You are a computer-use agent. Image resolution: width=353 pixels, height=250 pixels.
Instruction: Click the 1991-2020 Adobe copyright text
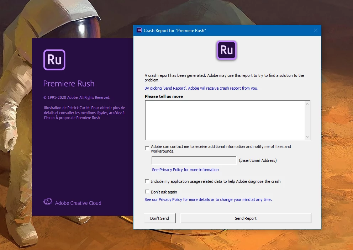[x=77, y=97]
